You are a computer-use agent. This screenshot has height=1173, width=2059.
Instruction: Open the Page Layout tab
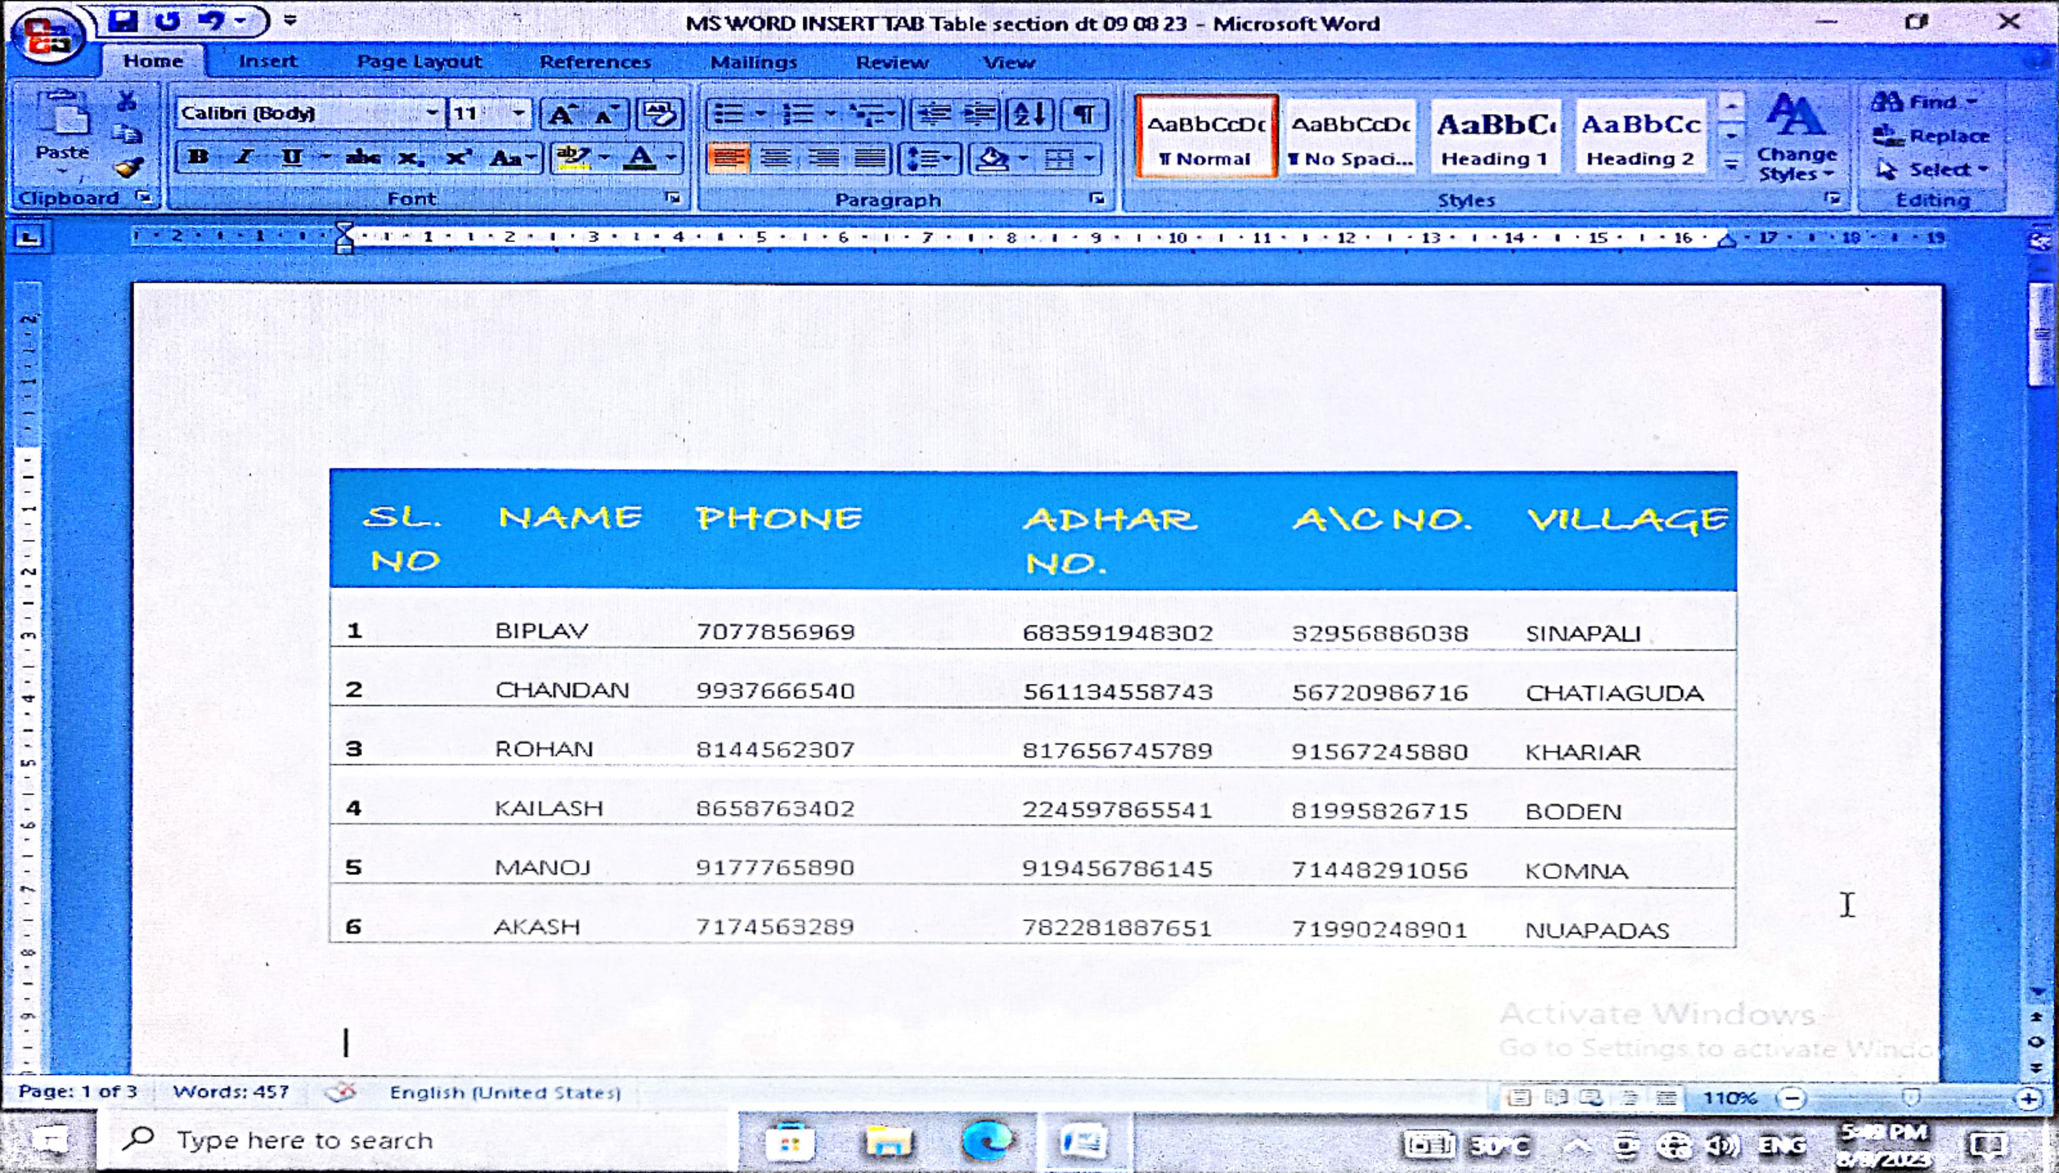coord(419,61)
